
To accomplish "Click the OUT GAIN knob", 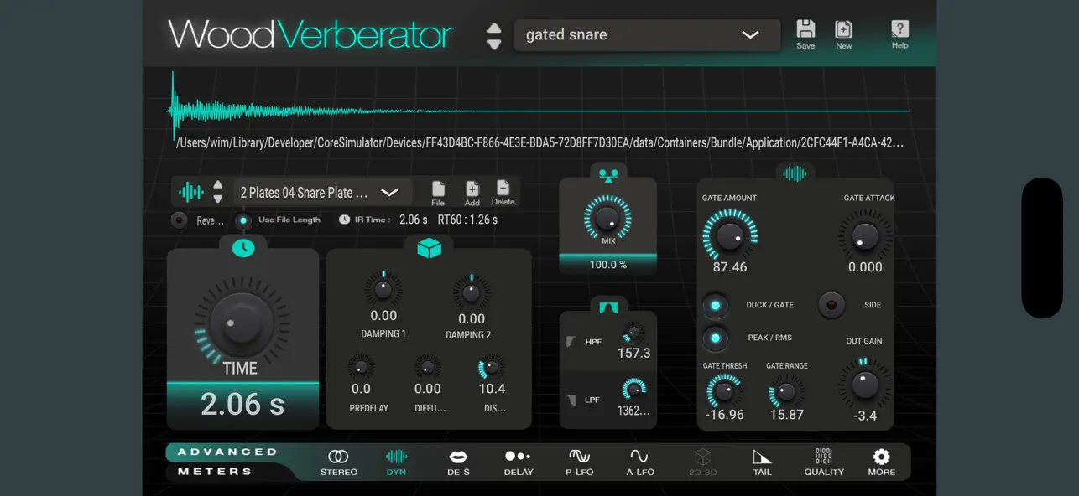I will (864, 385).
